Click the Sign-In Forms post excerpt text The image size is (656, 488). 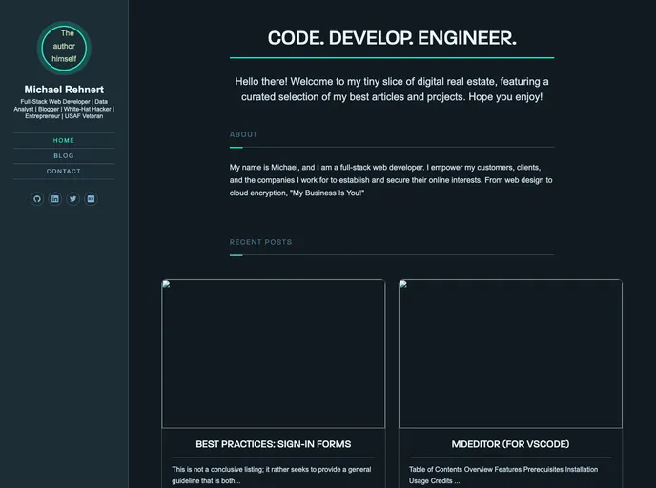(x=273, y=475)
